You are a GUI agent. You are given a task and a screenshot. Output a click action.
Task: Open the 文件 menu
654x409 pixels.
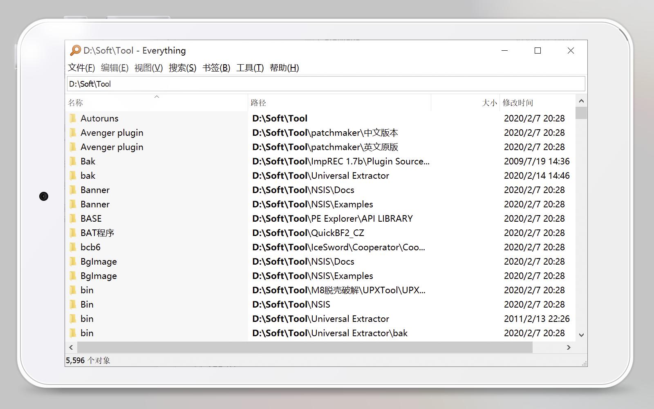point(80,68)
